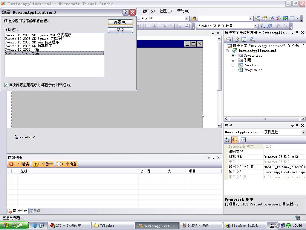Open the 窗口 (Window) menu

[x=148, y=11]
